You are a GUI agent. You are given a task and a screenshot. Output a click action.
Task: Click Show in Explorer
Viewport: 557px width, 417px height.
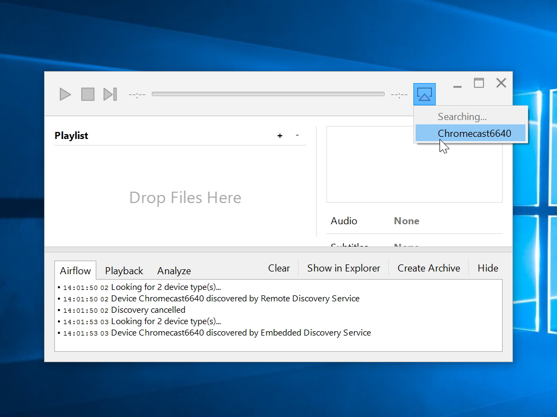coord(344,268)
